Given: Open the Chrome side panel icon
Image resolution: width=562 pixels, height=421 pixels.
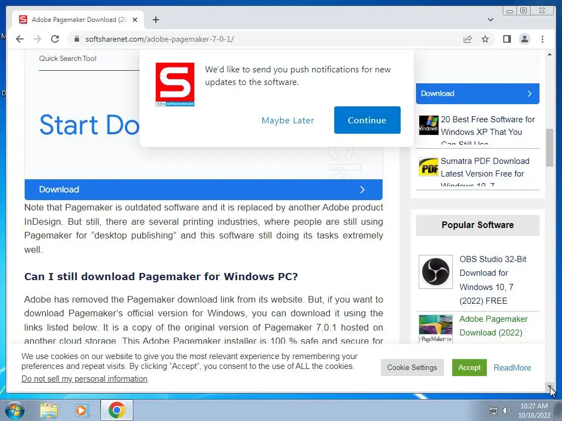Looking at the screenshot, I should [x=507, y=39].
